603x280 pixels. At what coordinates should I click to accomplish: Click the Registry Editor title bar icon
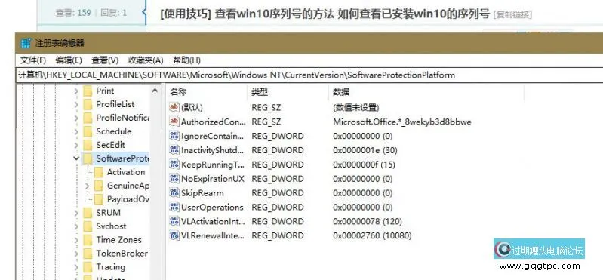tap(26, 43)
